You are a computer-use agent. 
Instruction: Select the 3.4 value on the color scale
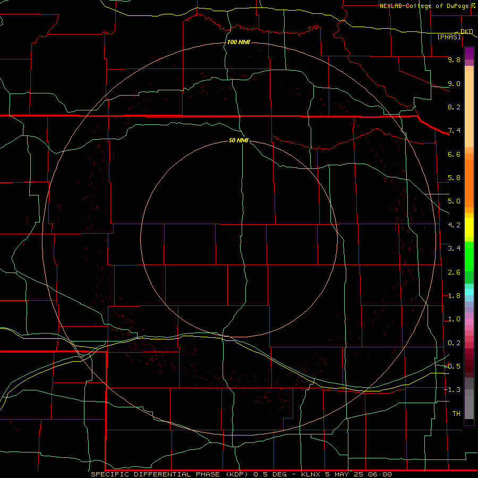tap(454, 249)
